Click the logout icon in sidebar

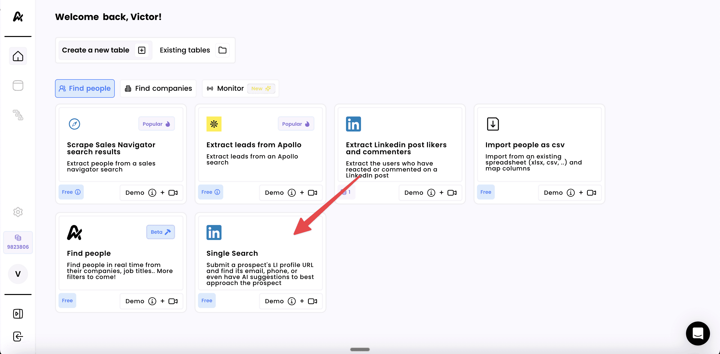click(x=18, y=336)
